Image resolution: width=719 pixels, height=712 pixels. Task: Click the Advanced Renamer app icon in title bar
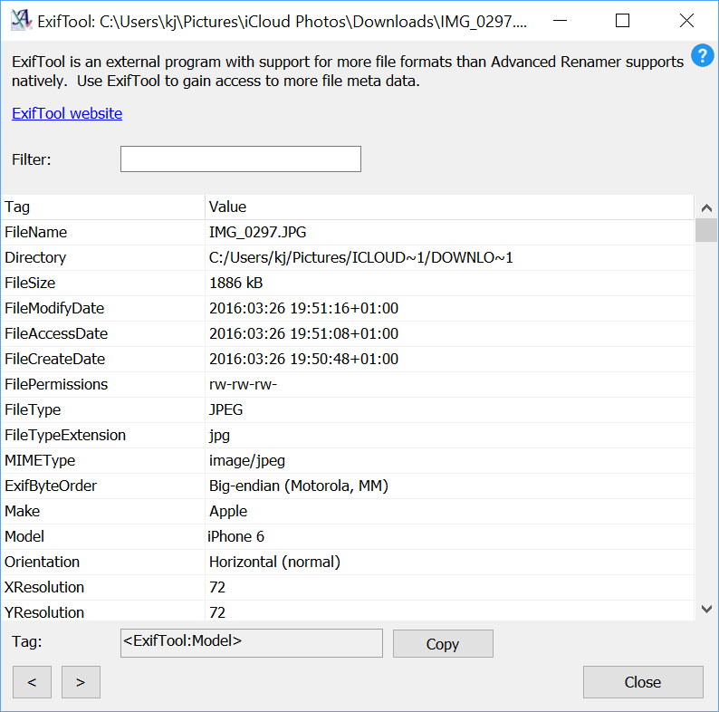tap(20, 21)
